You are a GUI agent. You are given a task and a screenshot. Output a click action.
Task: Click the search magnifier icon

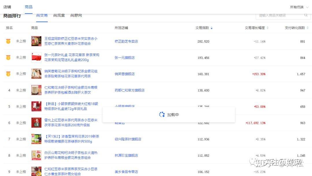[x=306, y=15]
